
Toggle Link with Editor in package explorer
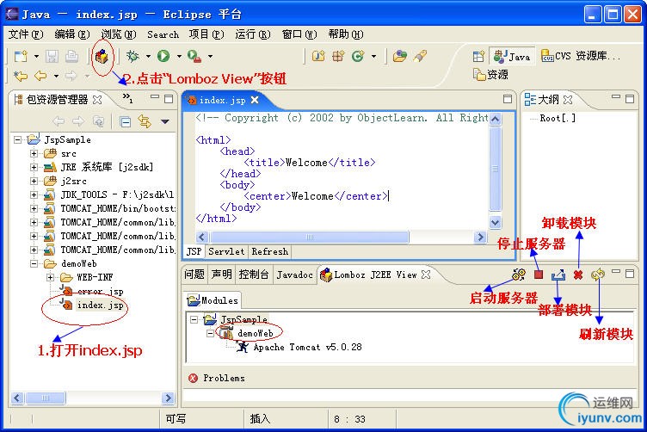[x=145, y=121]
